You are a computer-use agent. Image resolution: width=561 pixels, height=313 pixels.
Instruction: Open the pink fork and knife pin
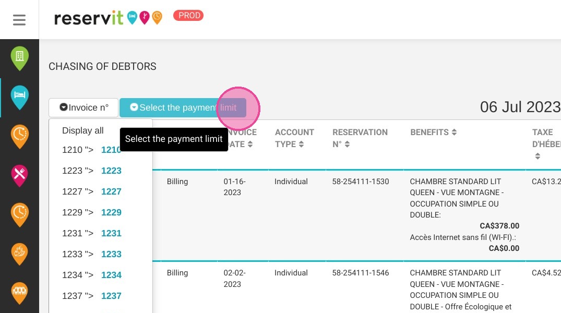click(20, 176)
